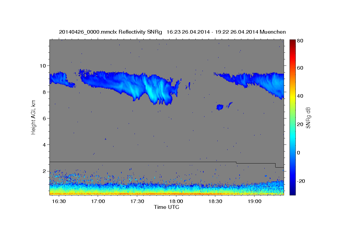This screenshot has height=234, width=351.
Task: Click the small isolated cloud blob near 18:33
Action: (x=220, y=107)
